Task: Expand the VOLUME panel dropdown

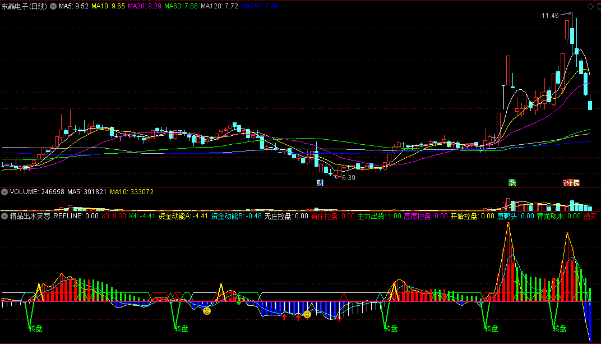Action: (4, 192)
